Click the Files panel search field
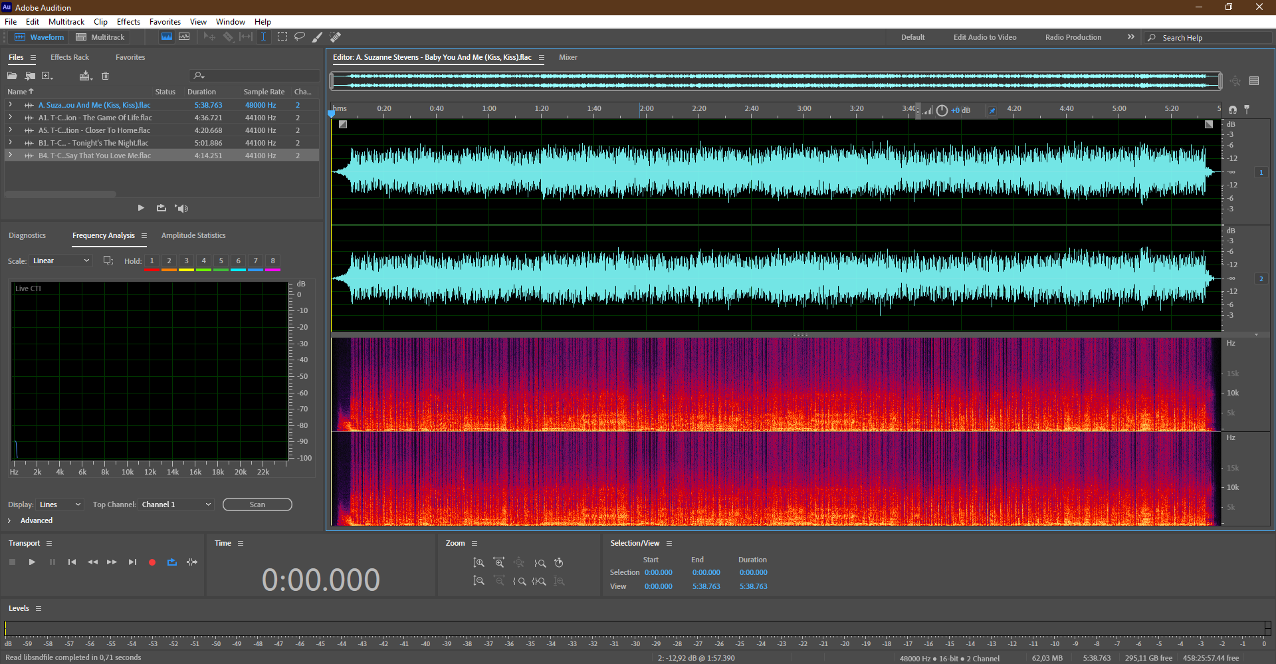Screen dimensions: 1276x664 coord(255,76)
